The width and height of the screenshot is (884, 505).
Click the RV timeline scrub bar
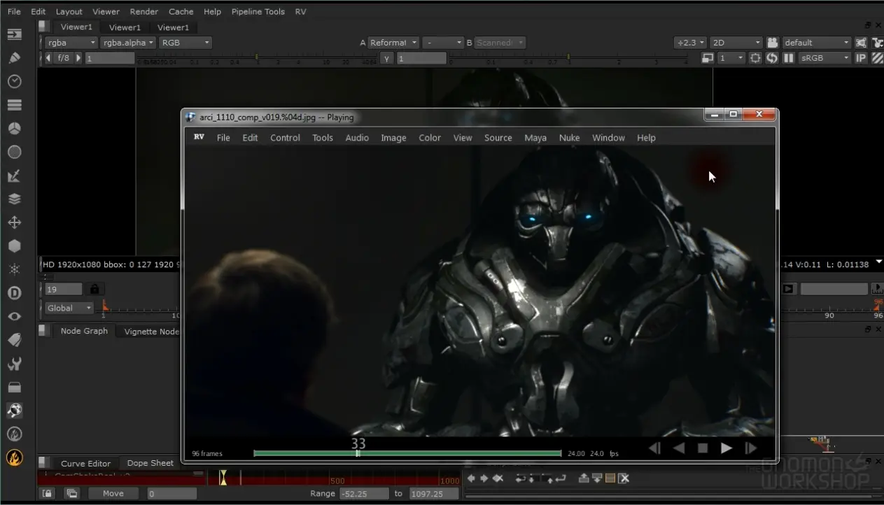point(407,453)
